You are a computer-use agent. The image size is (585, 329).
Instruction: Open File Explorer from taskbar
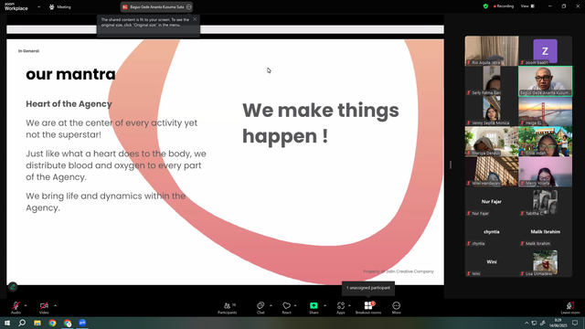pyautogui.click(x=37, y=323)
